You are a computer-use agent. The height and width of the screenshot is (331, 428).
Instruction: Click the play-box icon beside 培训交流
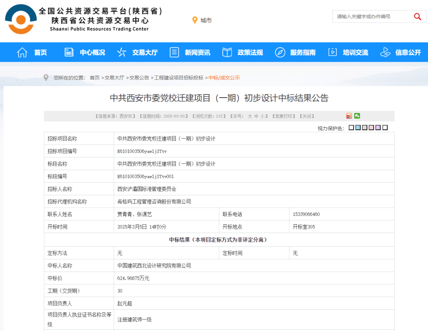(x=332, y=52)
